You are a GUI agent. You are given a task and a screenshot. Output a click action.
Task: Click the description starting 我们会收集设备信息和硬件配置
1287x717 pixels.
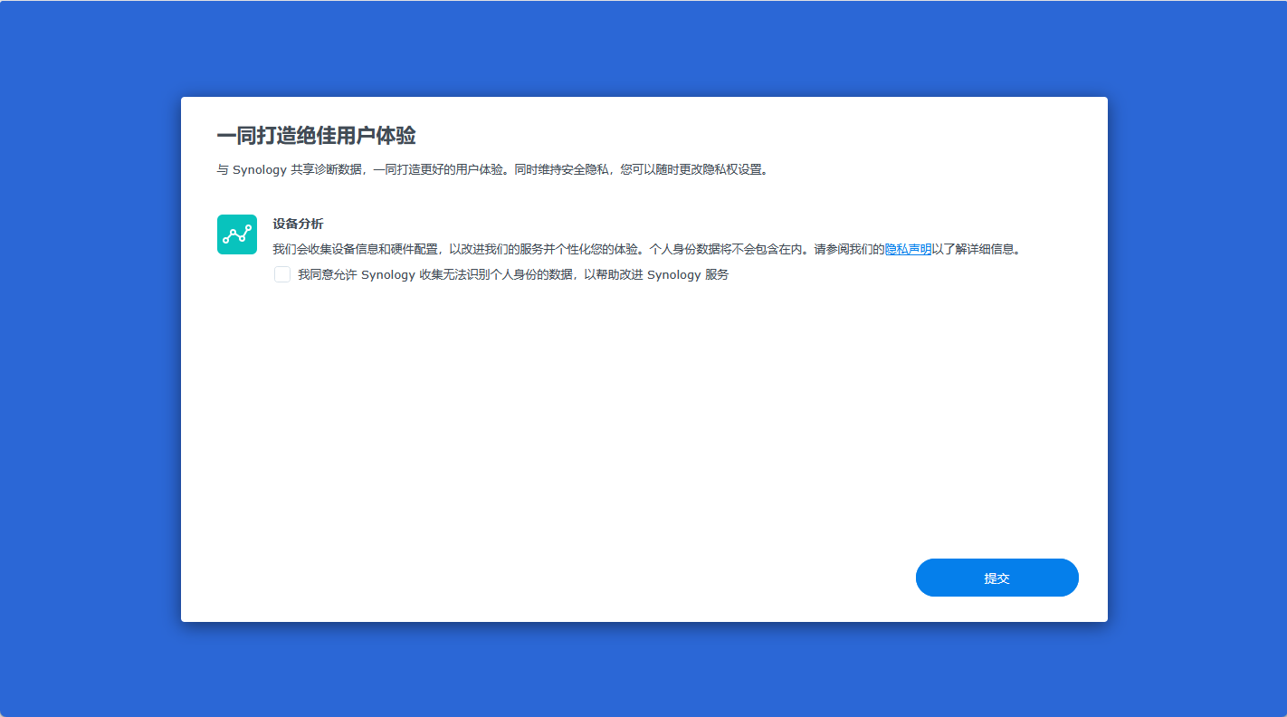pos(647,249)
